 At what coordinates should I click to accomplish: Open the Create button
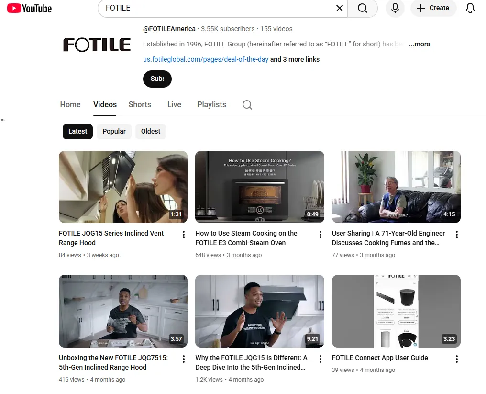[433, 8]
